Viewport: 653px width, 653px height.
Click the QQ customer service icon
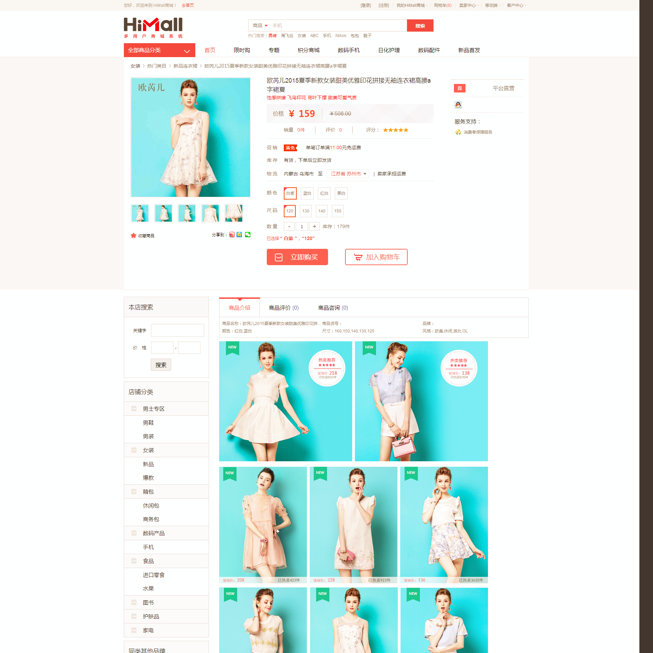(458, 105)
